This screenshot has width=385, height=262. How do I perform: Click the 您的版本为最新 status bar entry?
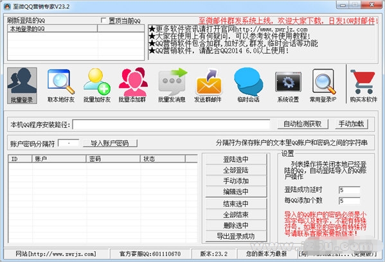click(x=266, y=254)
